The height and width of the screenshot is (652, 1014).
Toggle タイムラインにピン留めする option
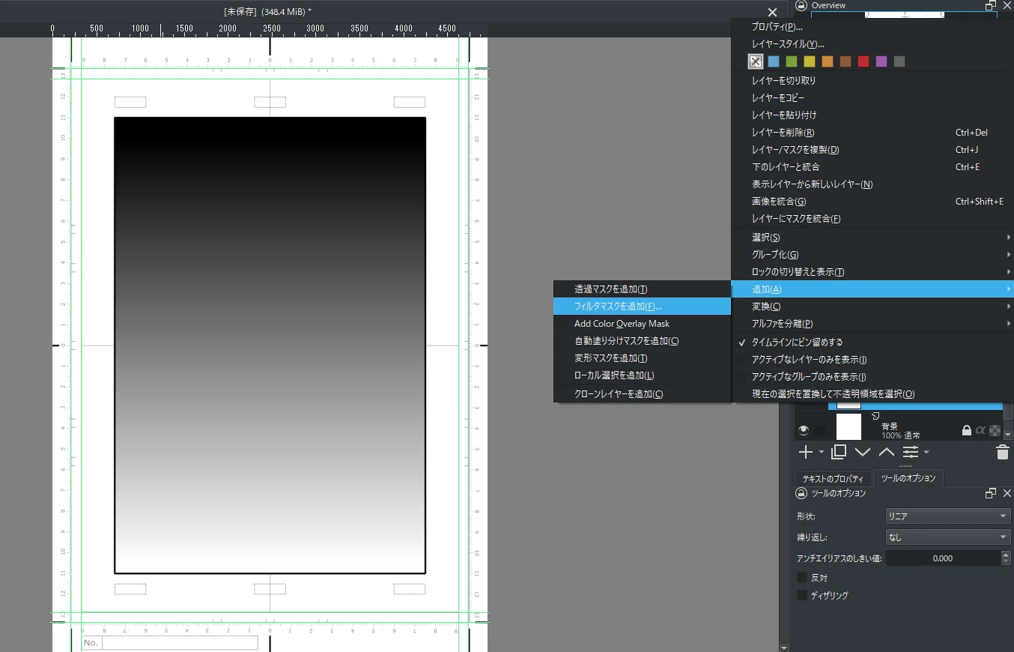pos(872,342)
